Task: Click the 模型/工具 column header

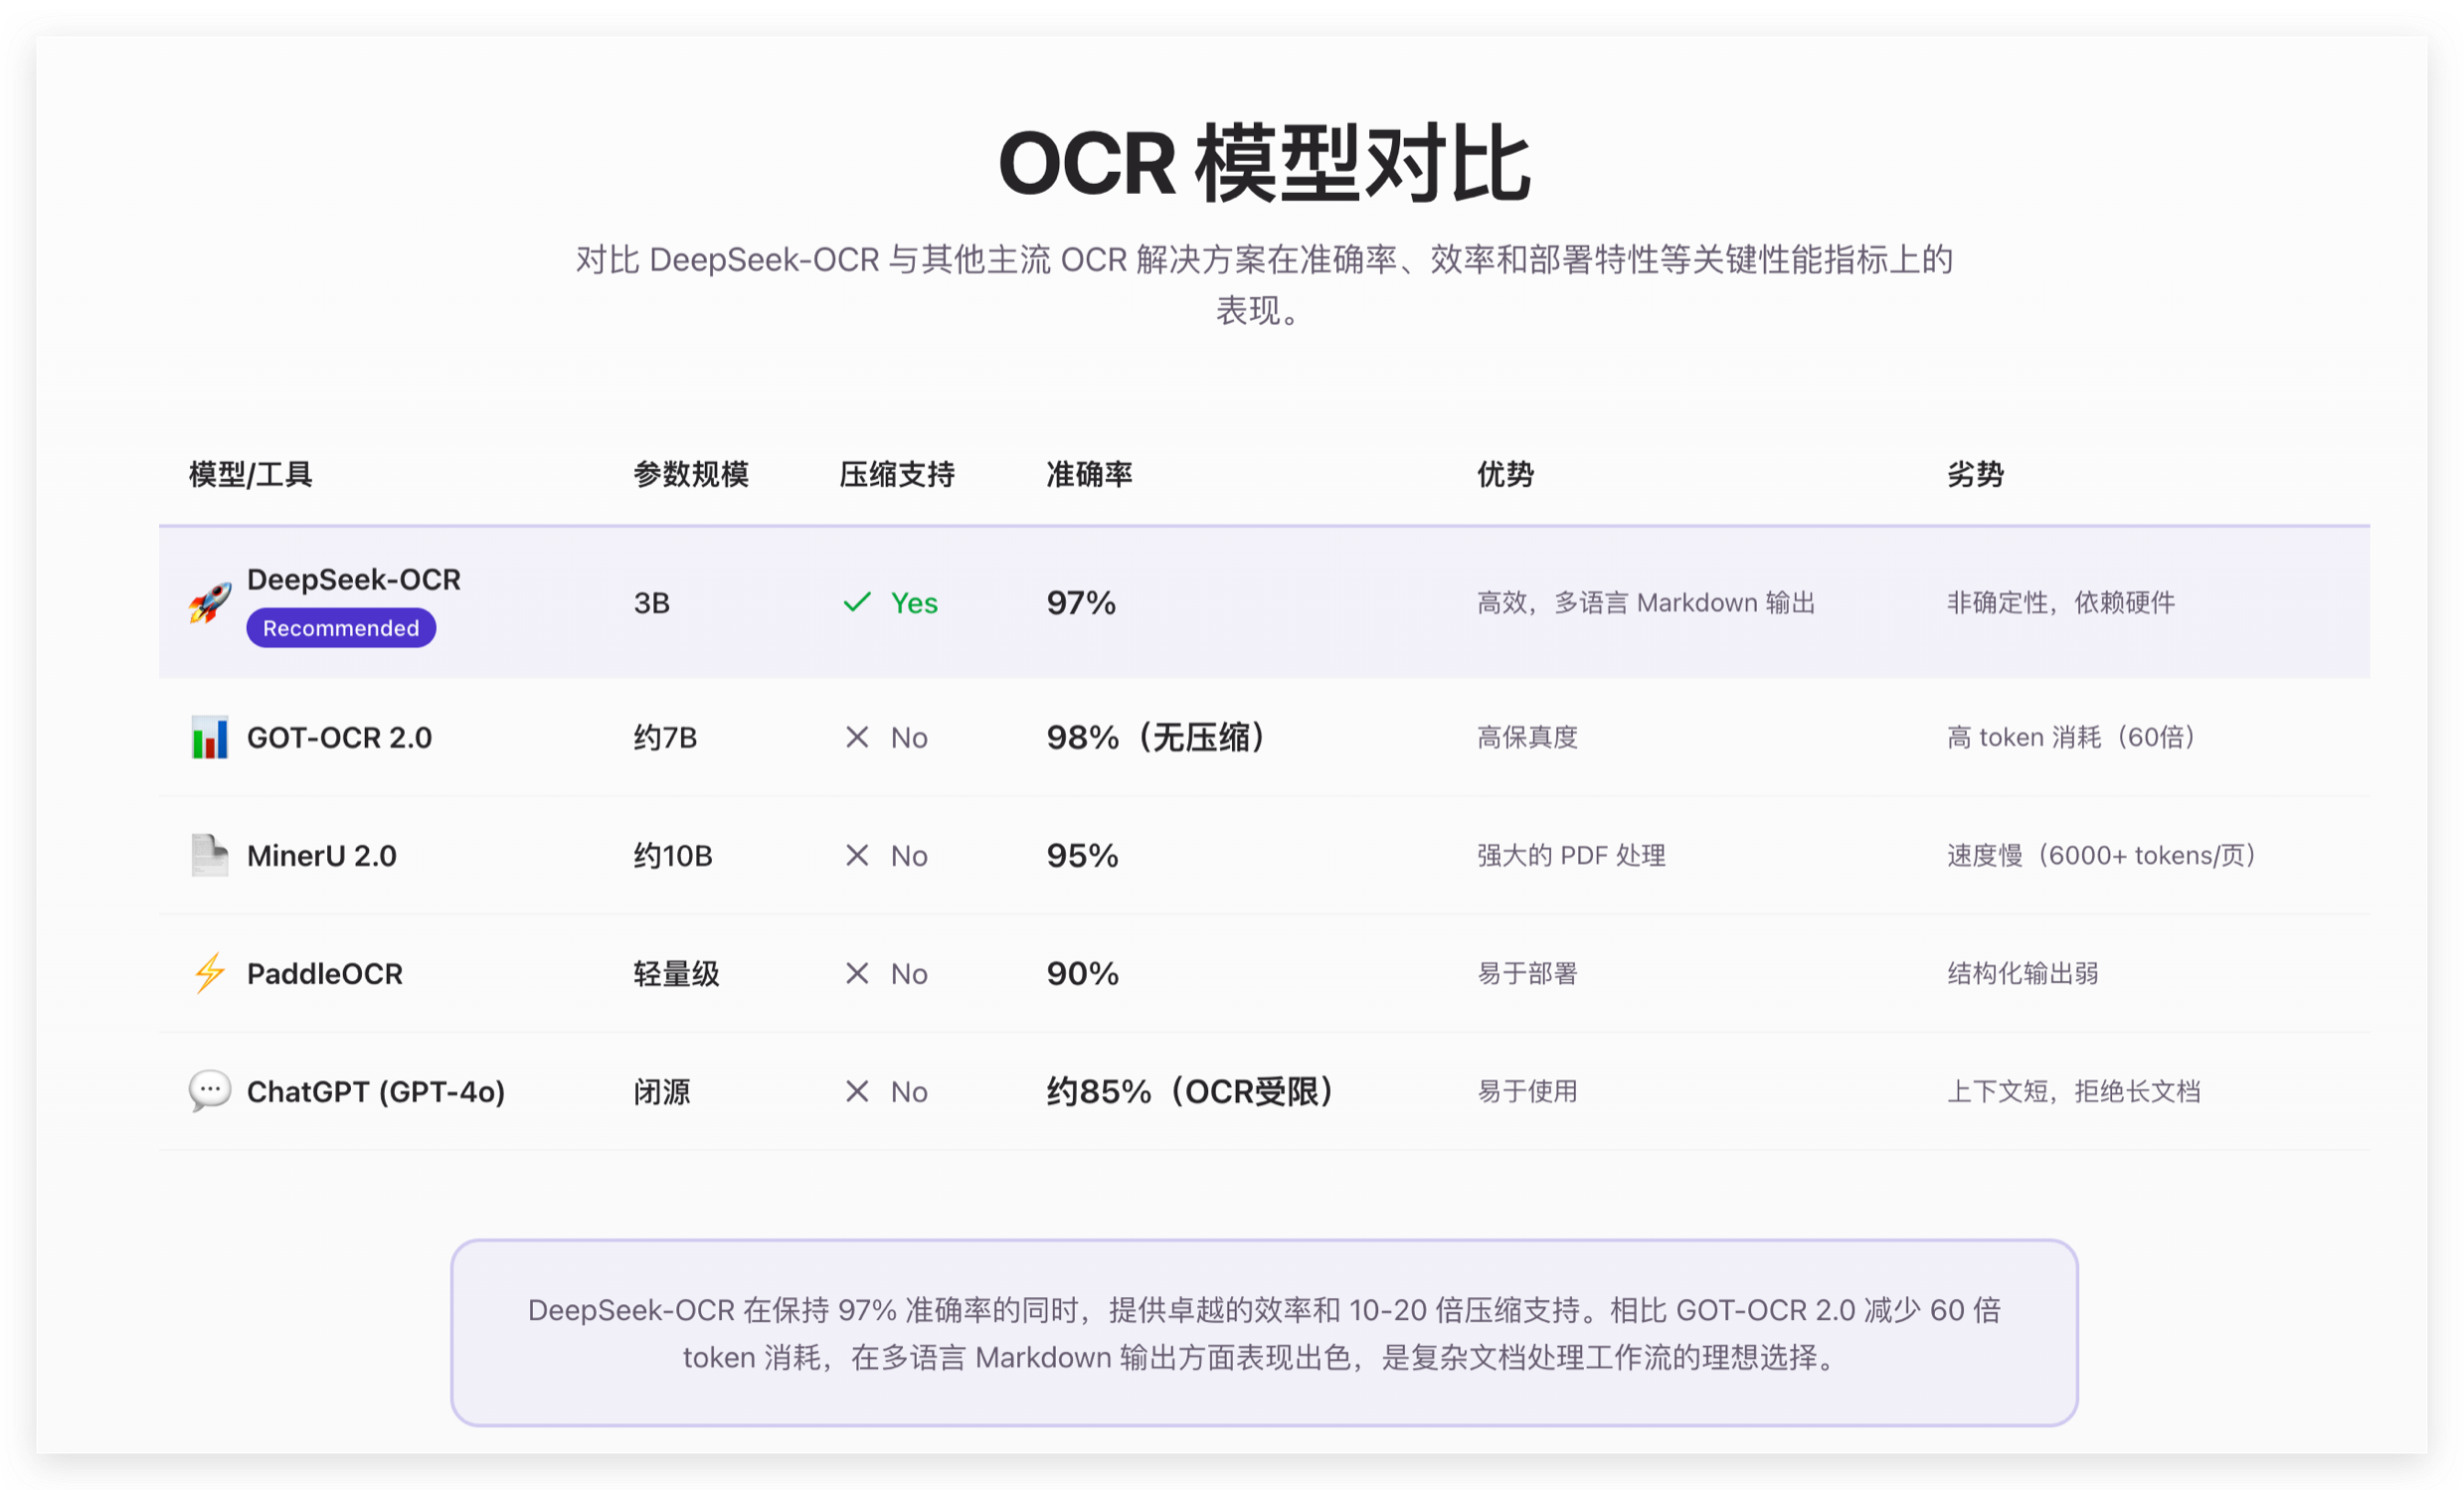Action: click(251, 475)
